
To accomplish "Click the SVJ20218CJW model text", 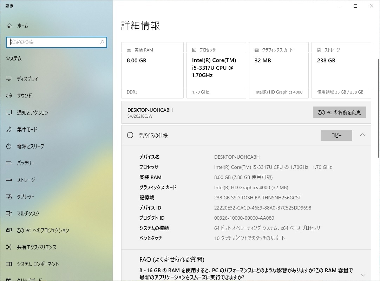I will [x=140, y=116].
